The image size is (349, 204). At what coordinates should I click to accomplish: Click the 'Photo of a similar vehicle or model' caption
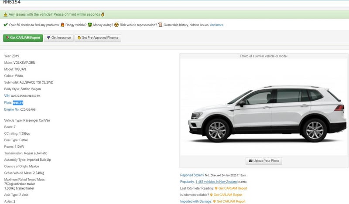coord(264,56)
